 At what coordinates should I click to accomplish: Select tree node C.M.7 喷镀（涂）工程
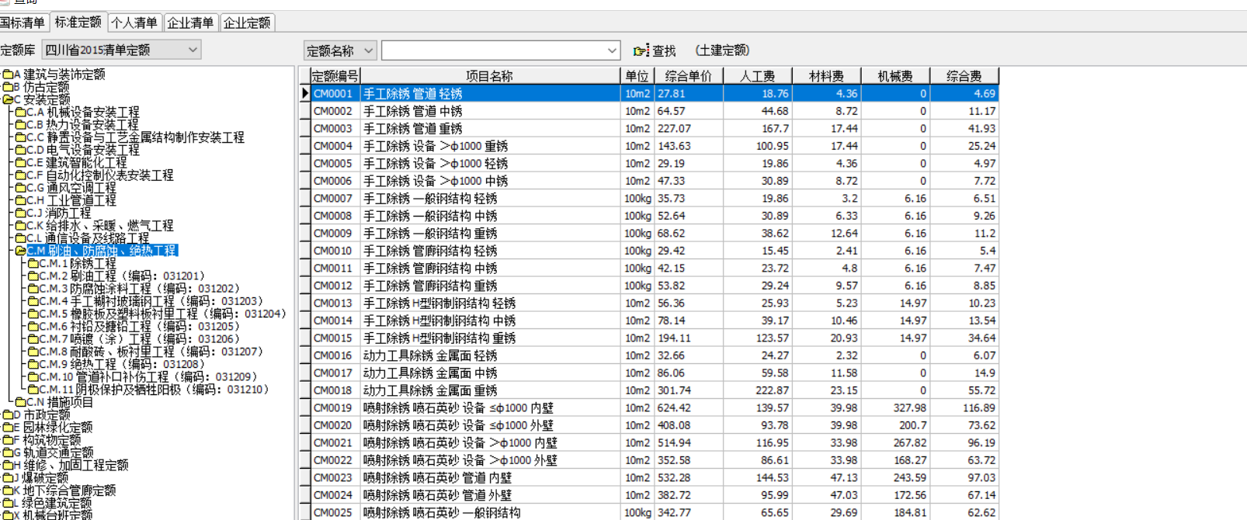(x=140, y=339)
